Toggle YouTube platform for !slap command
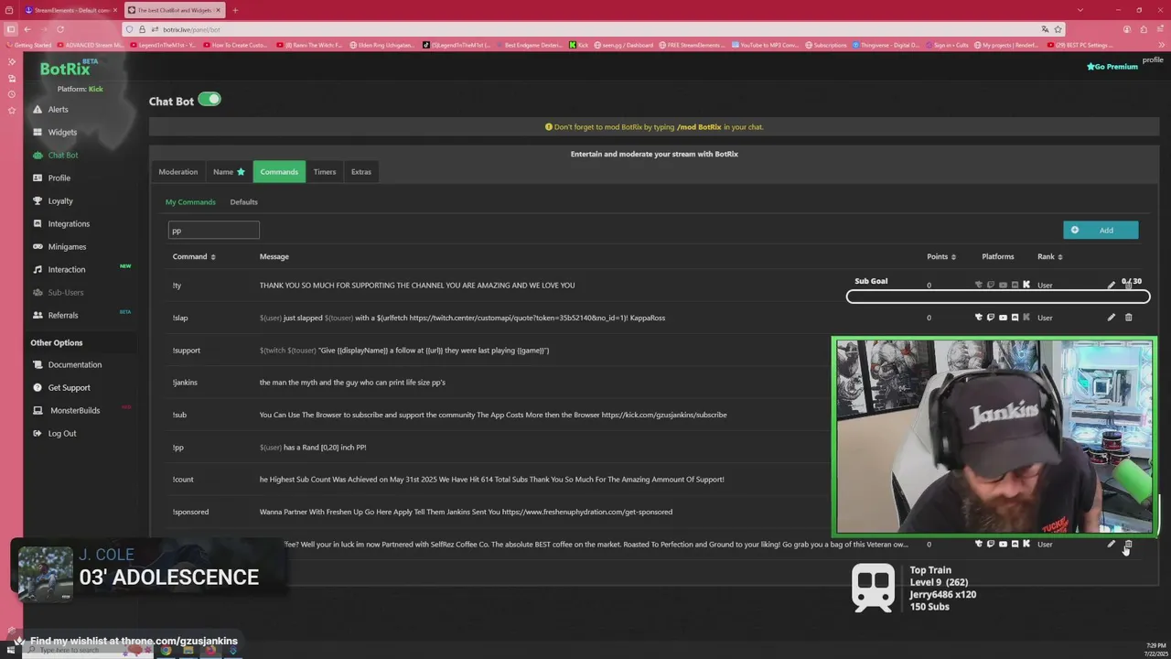 (x=1003, y=318)
